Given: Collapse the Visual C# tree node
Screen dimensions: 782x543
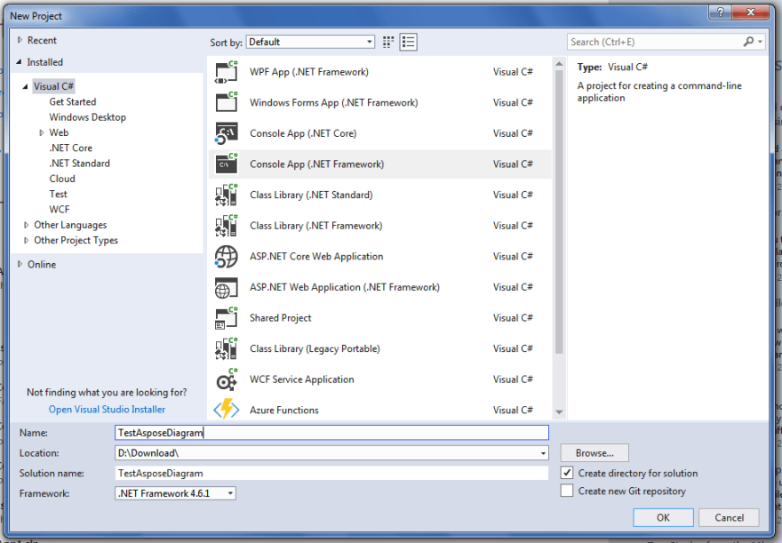Looking at the screenshot, I should (x=26, y=86).
